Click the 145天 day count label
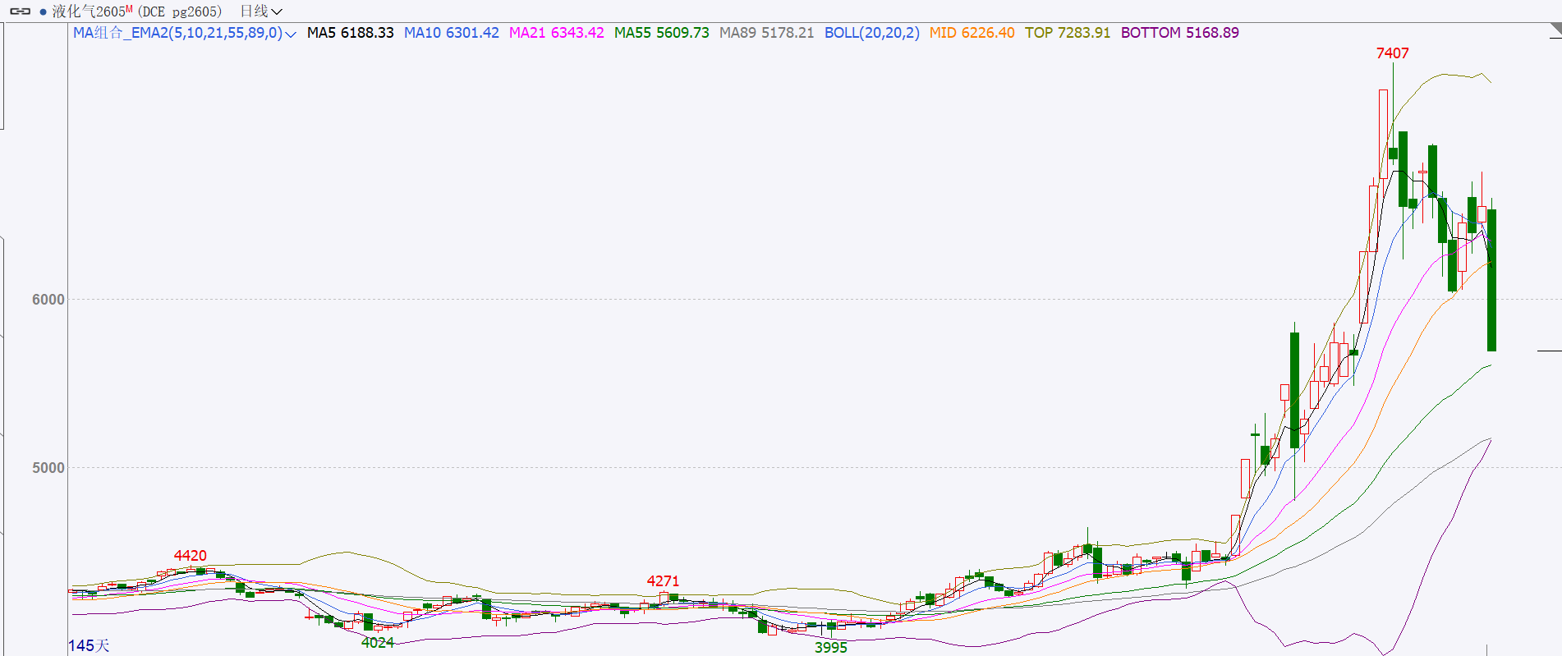The width and height of the screenshot is (1562, 656). pos(89,645)
